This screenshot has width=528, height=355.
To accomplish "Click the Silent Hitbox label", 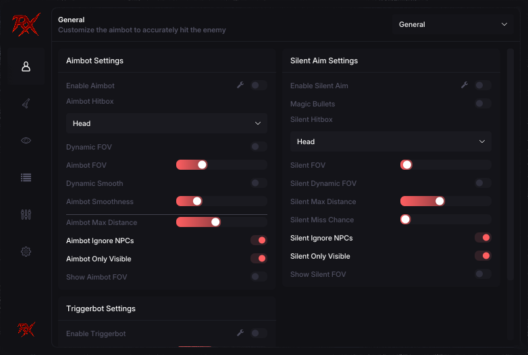I will [311, 119].
